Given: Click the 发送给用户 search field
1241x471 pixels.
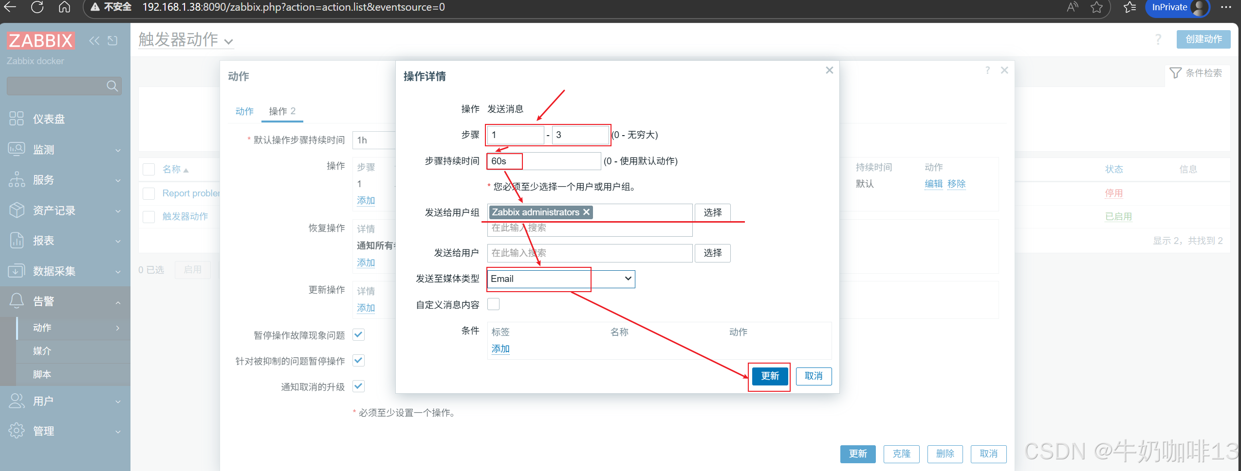Looking at the screenshot, I should tap(590, 253).
